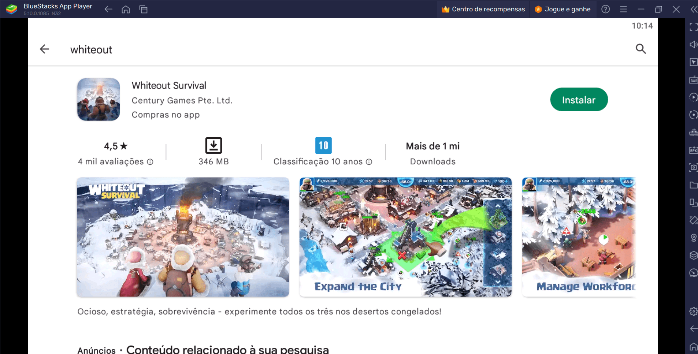
Task: Go back from the Play Store search results
Action: (45, 49)
